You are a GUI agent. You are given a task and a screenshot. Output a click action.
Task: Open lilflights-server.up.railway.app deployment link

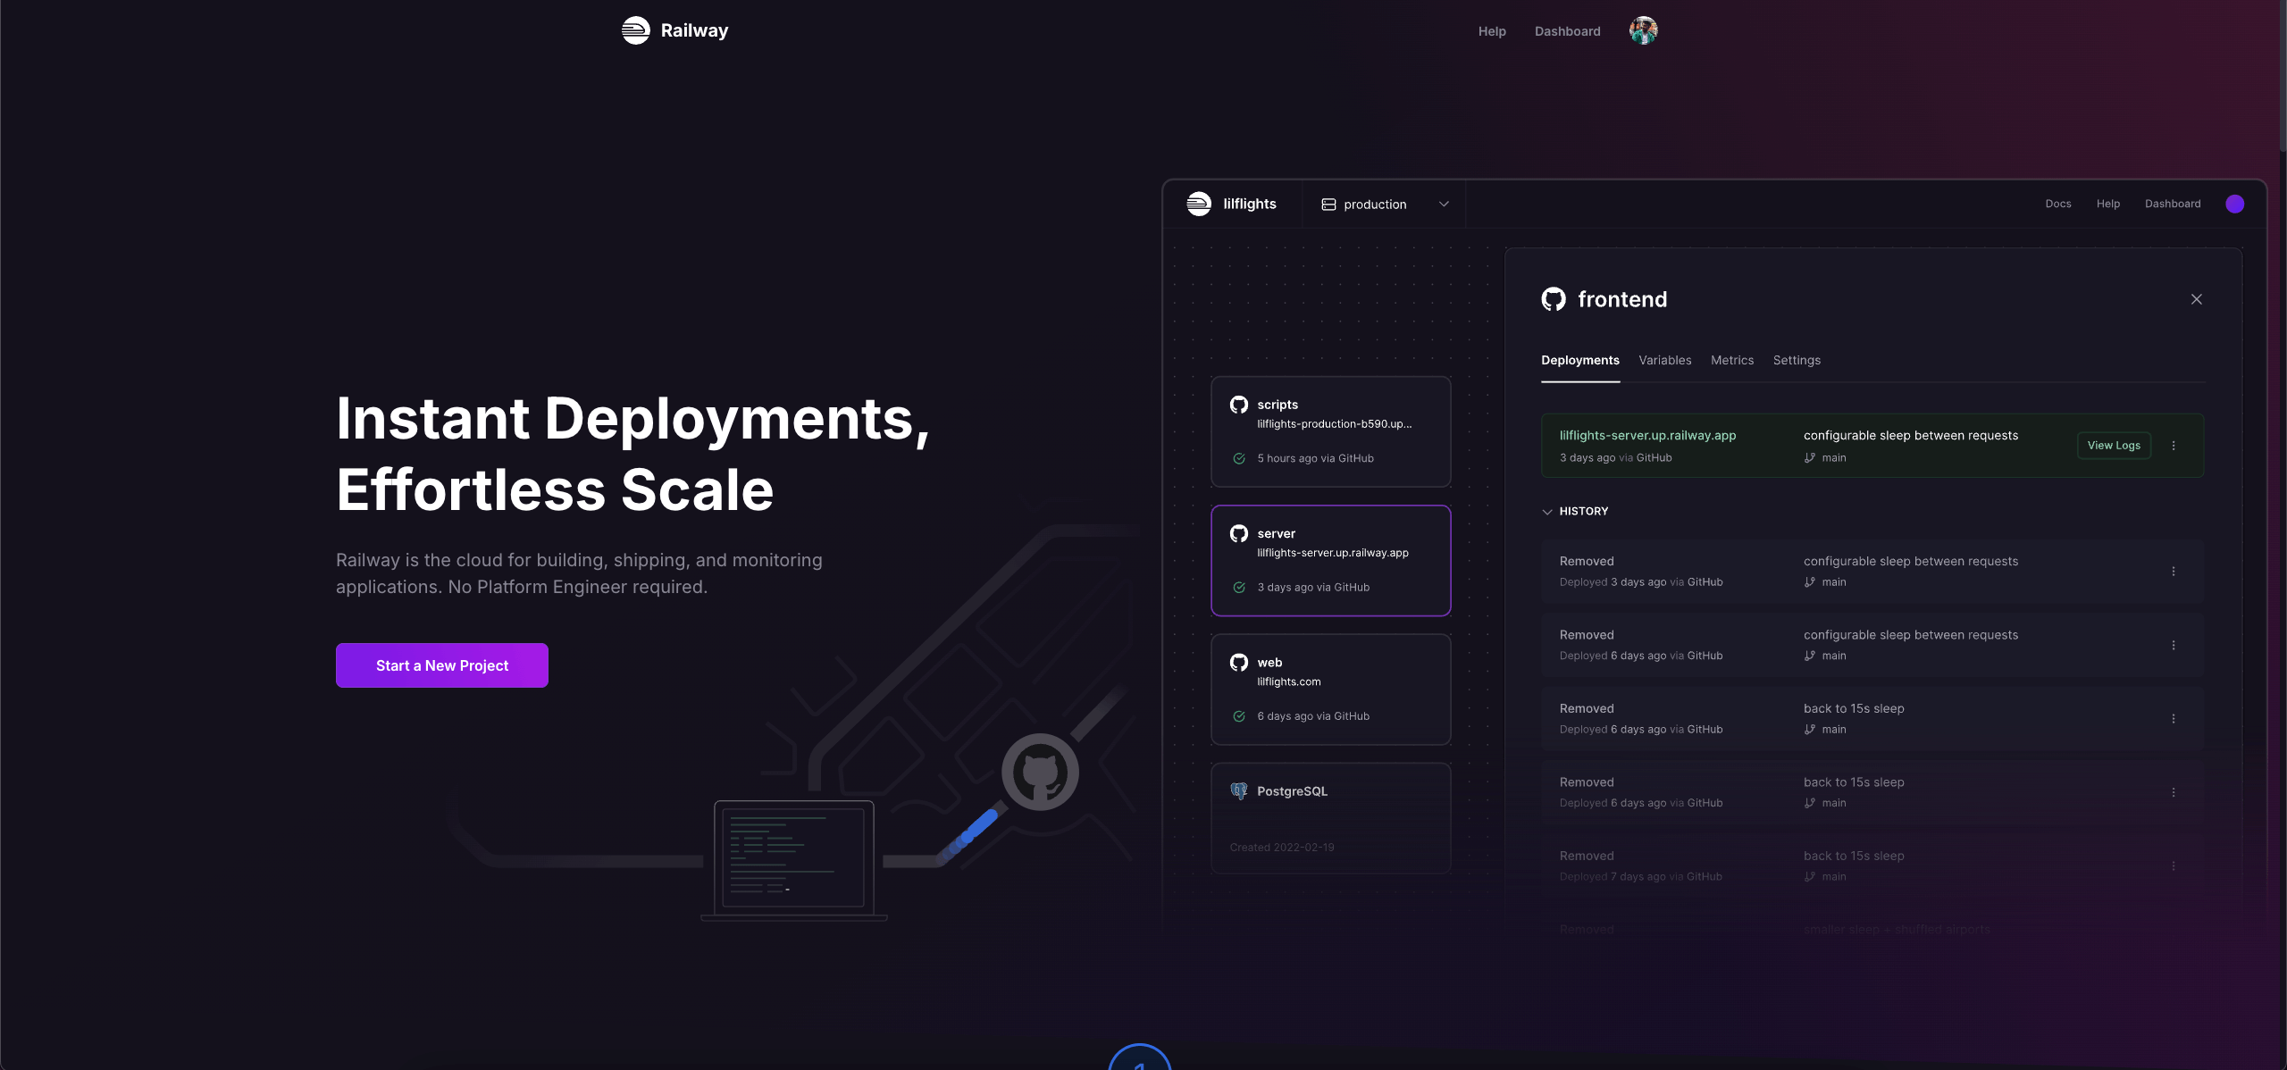pos(1648,435)
